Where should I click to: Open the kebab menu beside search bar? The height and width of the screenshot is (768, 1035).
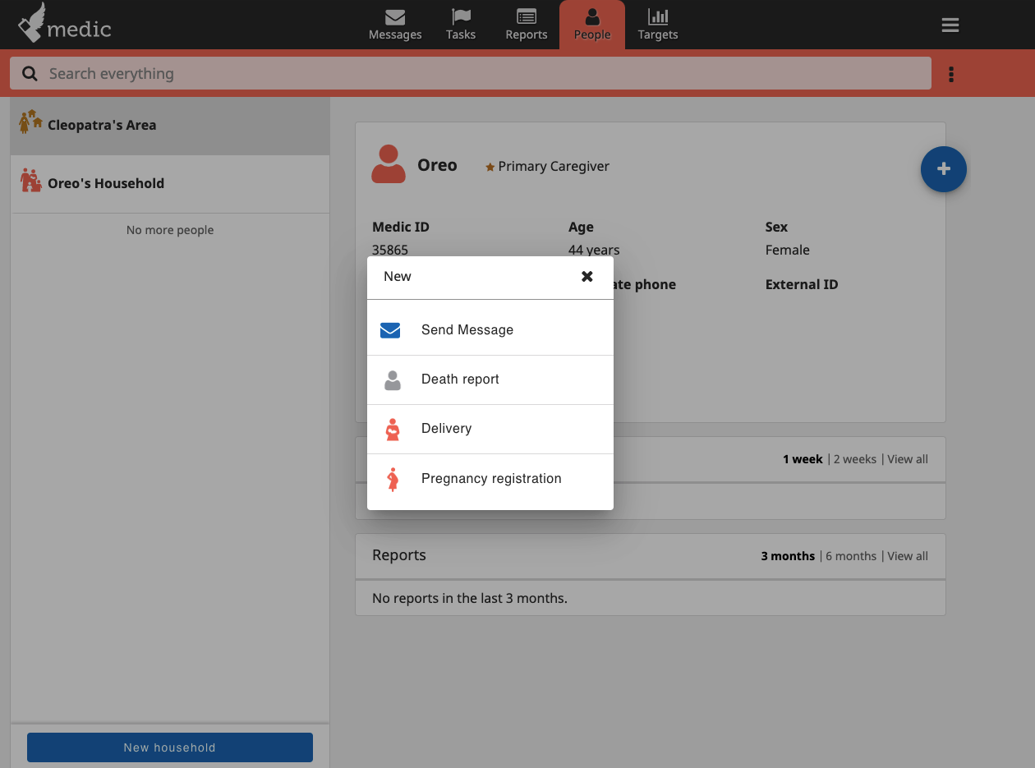click(950, 74)
